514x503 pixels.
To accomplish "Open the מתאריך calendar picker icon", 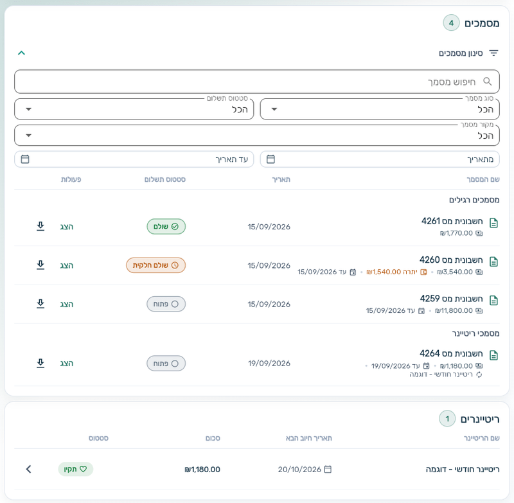I will (270, 159).
